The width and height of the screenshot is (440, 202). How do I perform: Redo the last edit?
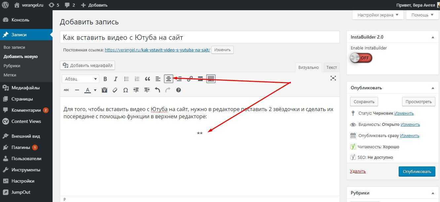pos(168,90)
